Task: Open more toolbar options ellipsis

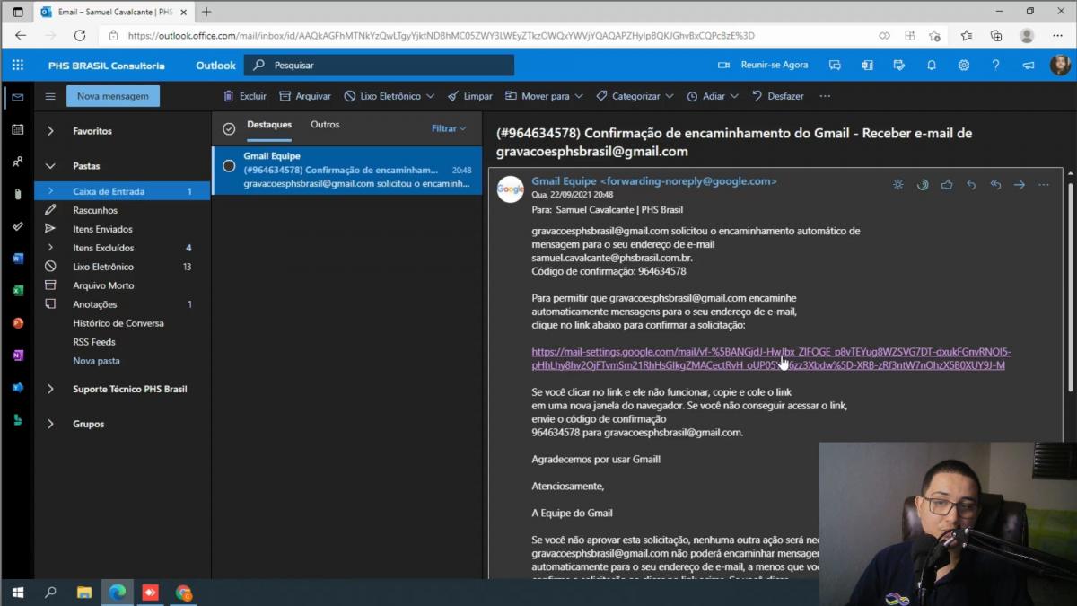Action: pos(825,96)
